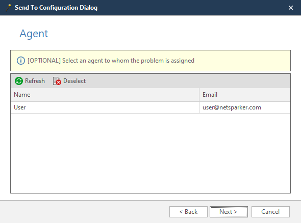Image resolution: width=301 pixels, height=223 pixels.
Task: Click the divider between Name and Email headers
Action: click(199, 95)
